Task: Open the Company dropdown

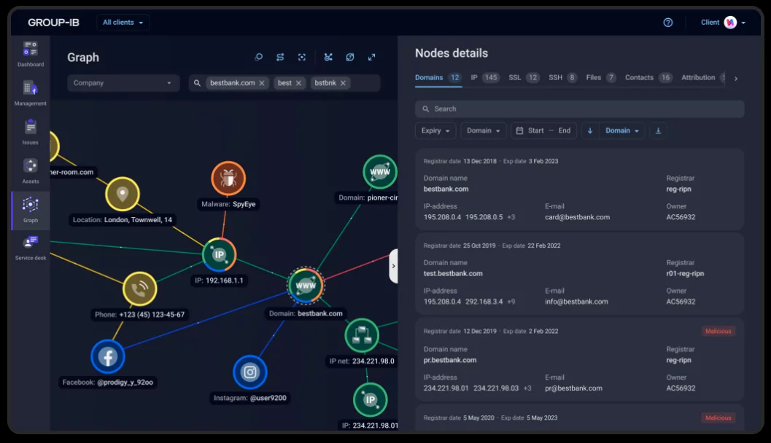Action: pos(123,83)
